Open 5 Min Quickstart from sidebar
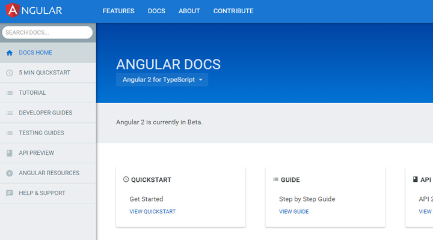This screenshot has height=240, width=433. tap(48, 73)
